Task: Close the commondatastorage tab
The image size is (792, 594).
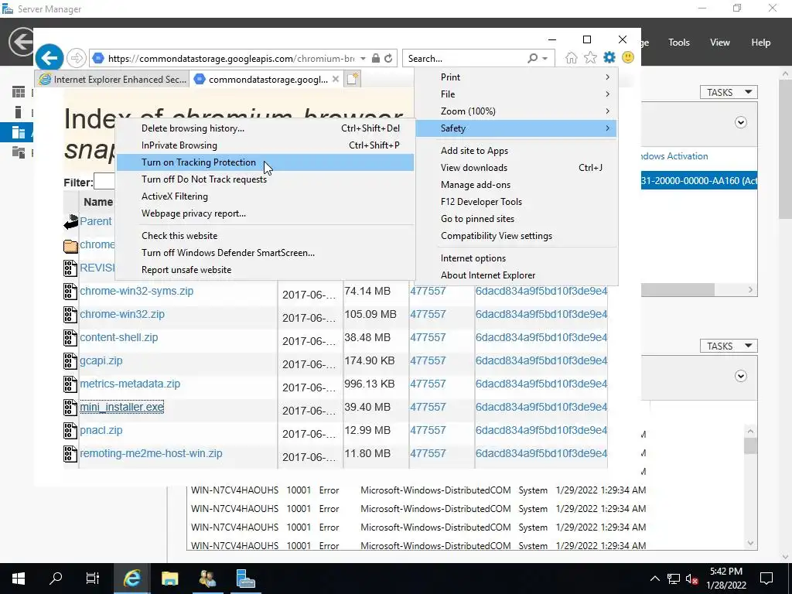Action: tap(336, 80)
